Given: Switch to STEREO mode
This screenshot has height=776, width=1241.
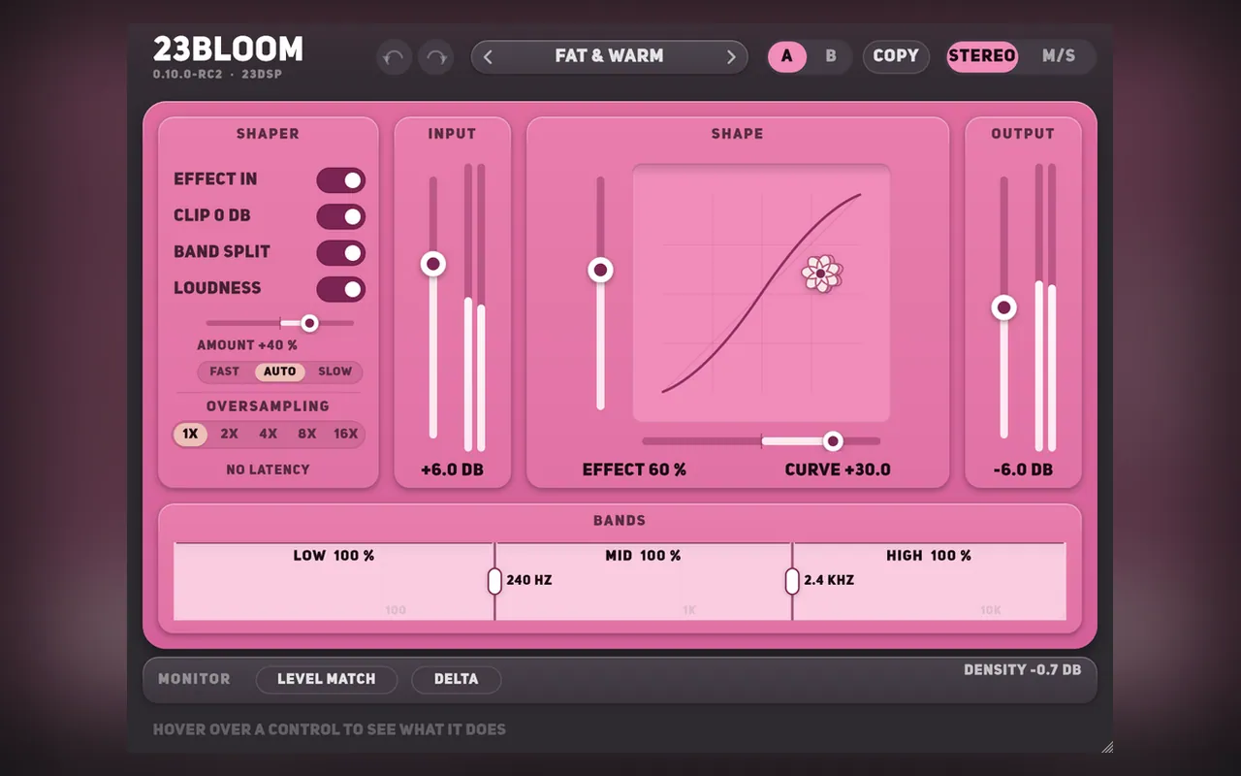Looking at the screenshot, I should (x=982, y=56).
